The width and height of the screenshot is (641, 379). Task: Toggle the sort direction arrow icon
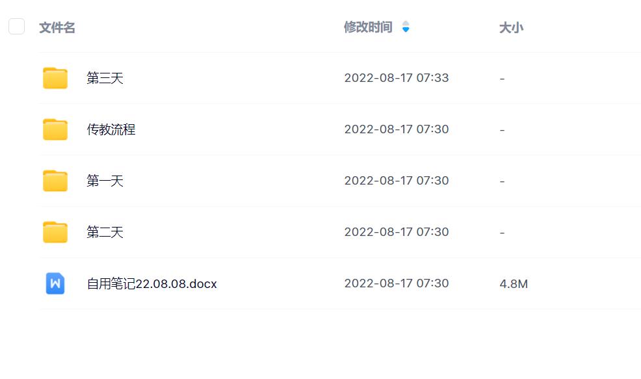point(406,27)
